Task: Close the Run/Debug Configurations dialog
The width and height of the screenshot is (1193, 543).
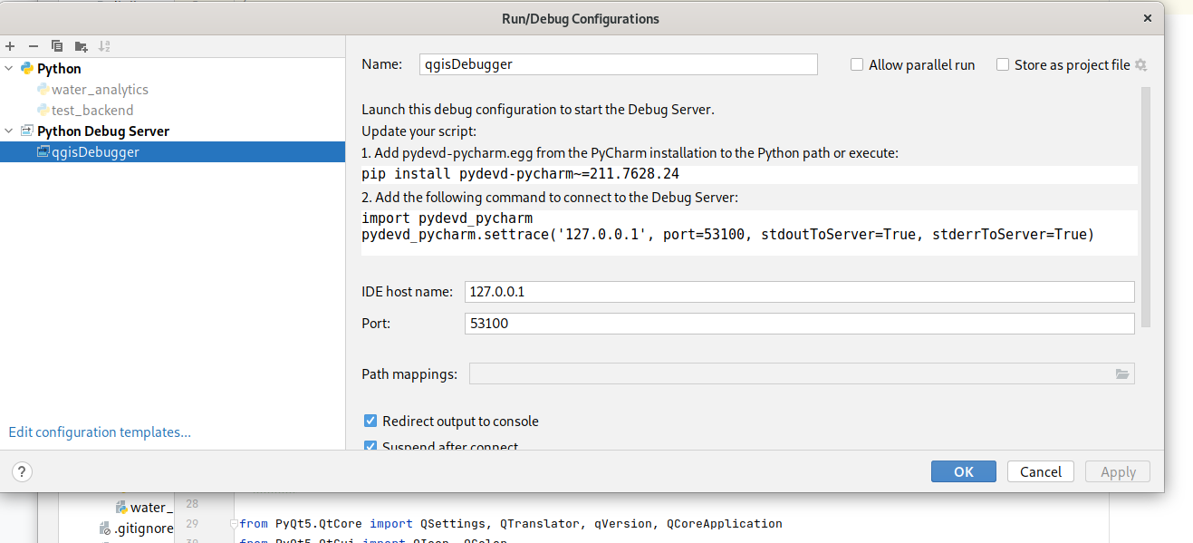Action: pyautogui.click(x=1149, y=18)
